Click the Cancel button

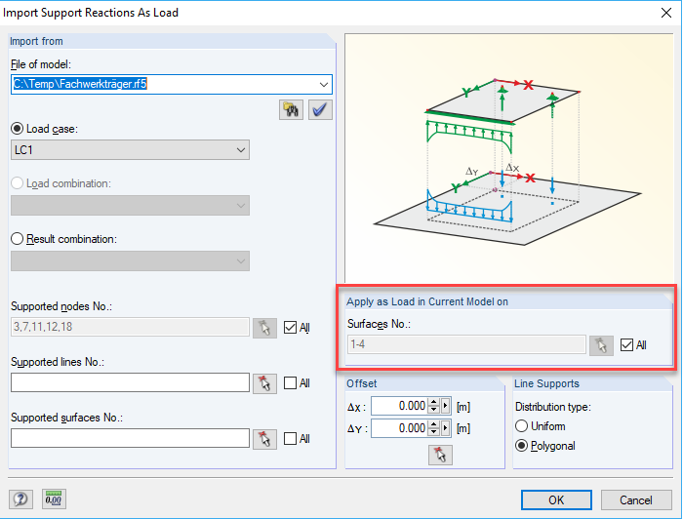pos(636,499)
